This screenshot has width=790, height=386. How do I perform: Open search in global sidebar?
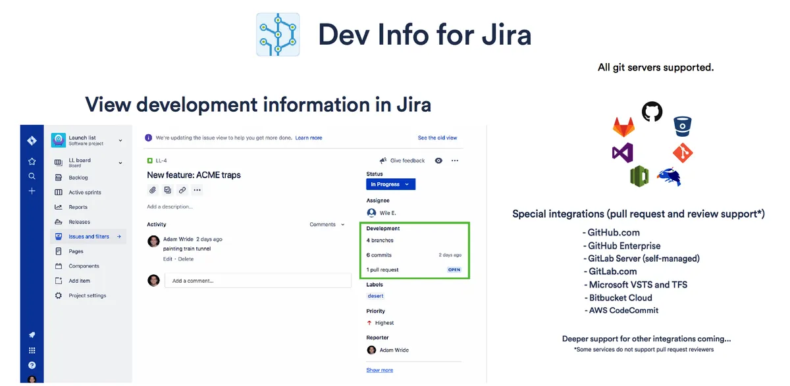pos(32,176)
